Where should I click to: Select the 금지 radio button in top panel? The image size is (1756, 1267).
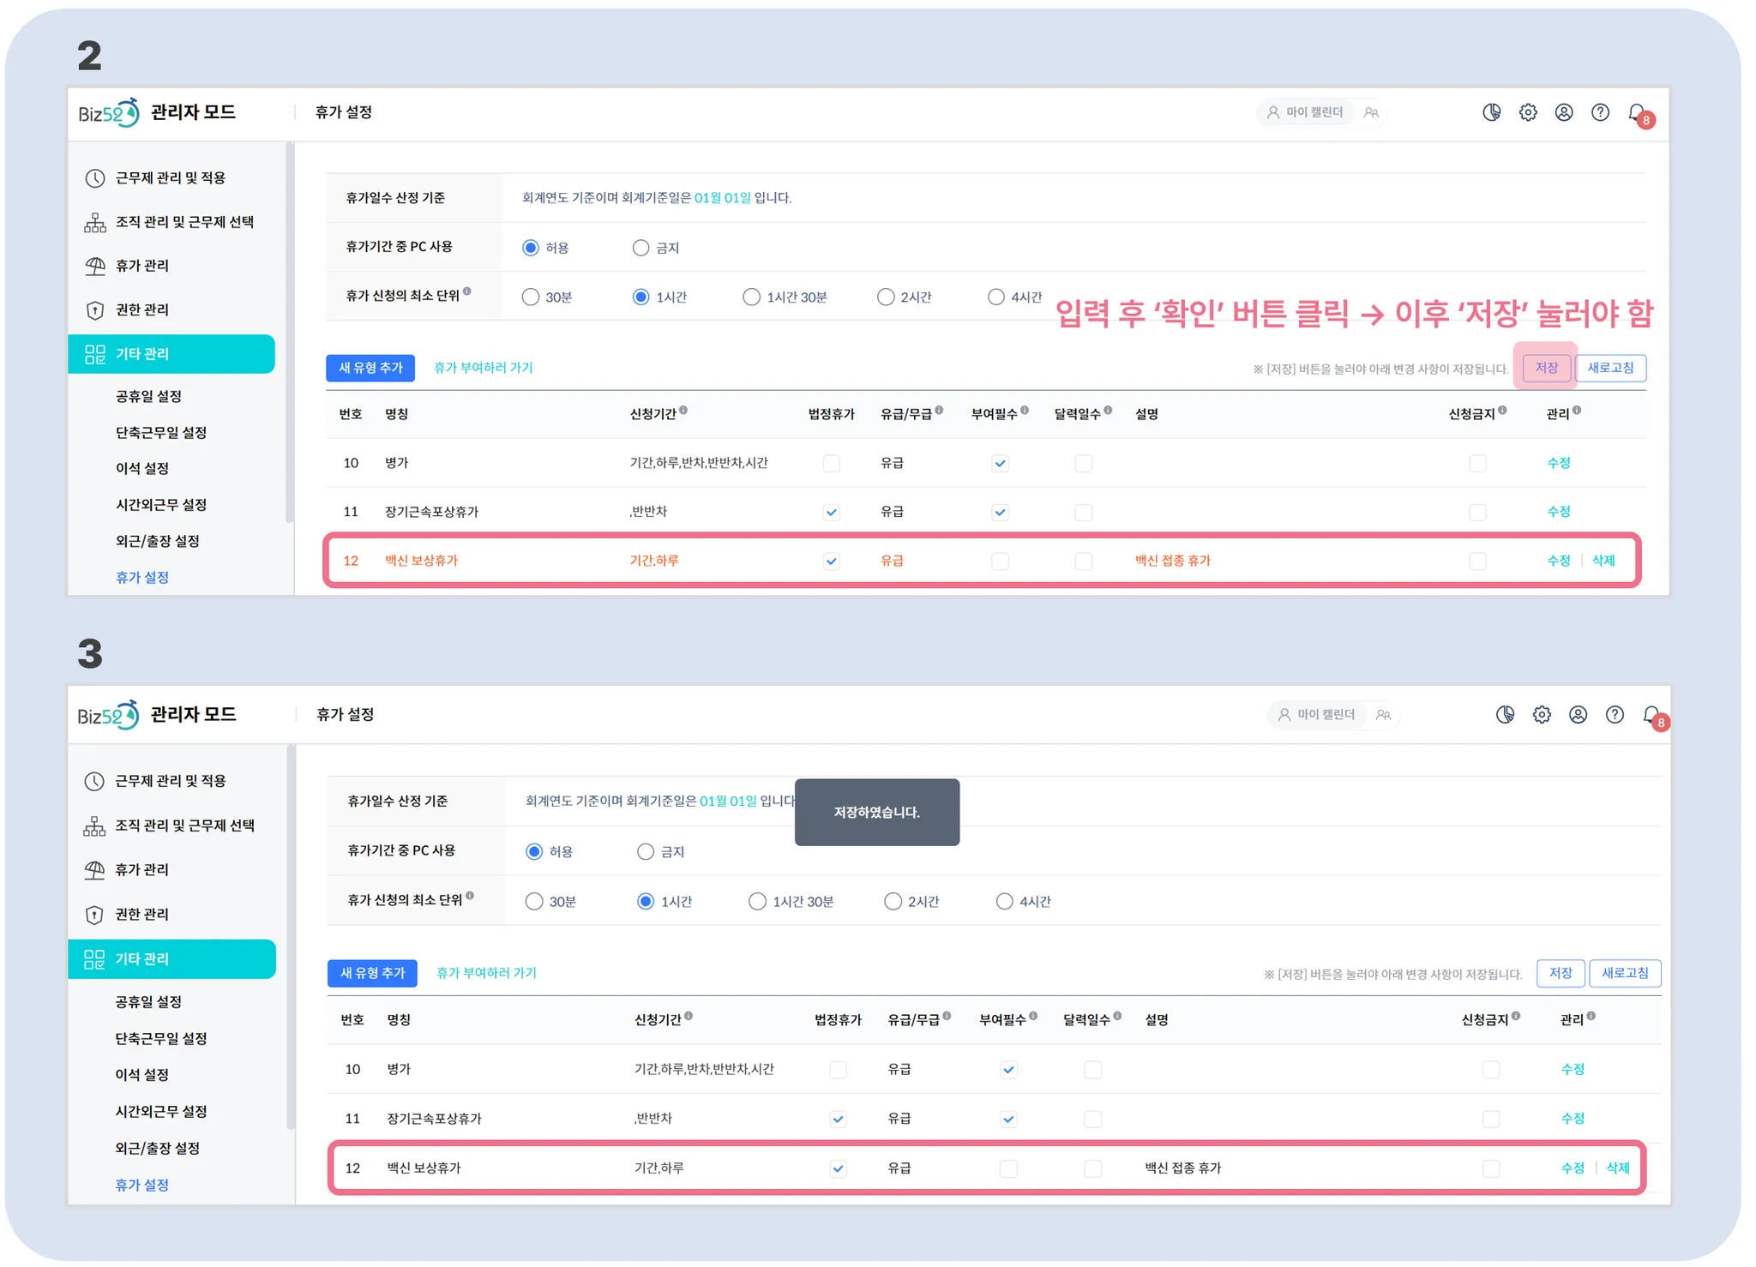(640, 248)
